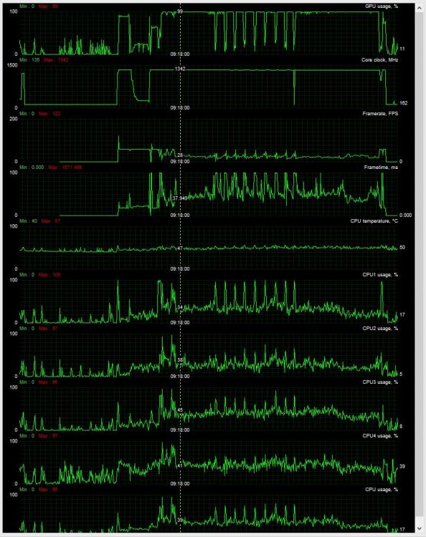Click the 37.949 frametime marker value

180,198
